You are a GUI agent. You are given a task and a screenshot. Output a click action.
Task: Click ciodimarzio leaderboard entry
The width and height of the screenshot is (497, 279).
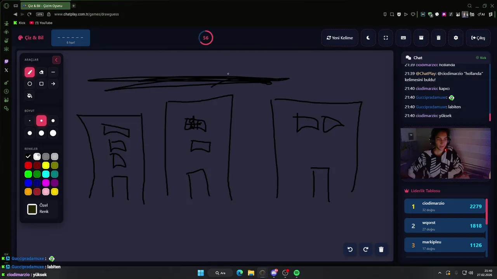[445, 206]
